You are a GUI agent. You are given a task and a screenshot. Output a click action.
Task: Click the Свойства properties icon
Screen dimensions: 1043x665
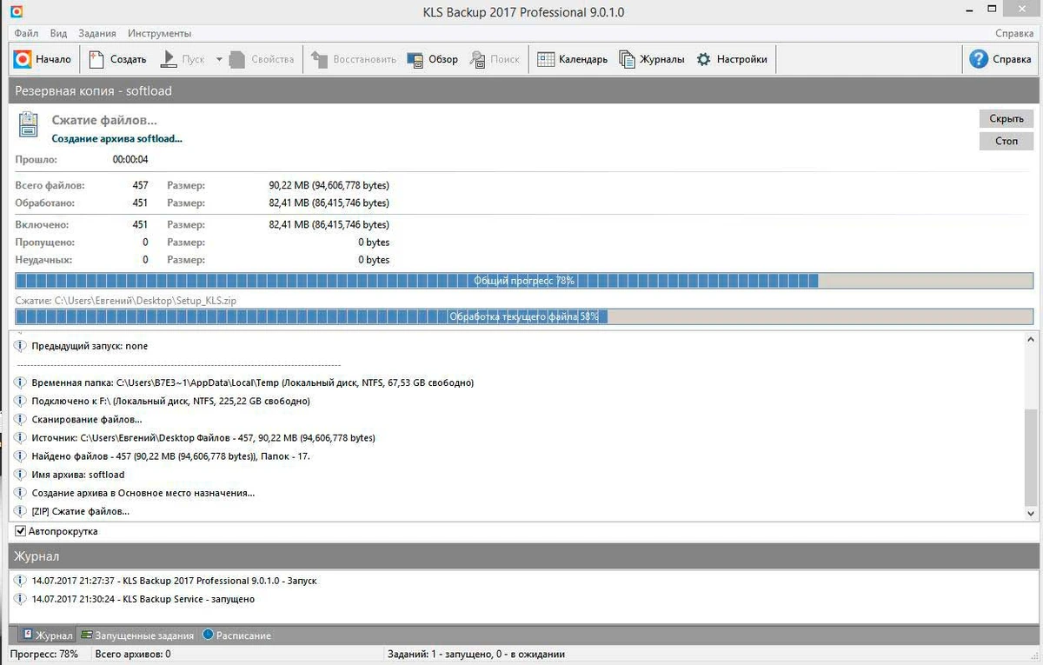(237, 59)
